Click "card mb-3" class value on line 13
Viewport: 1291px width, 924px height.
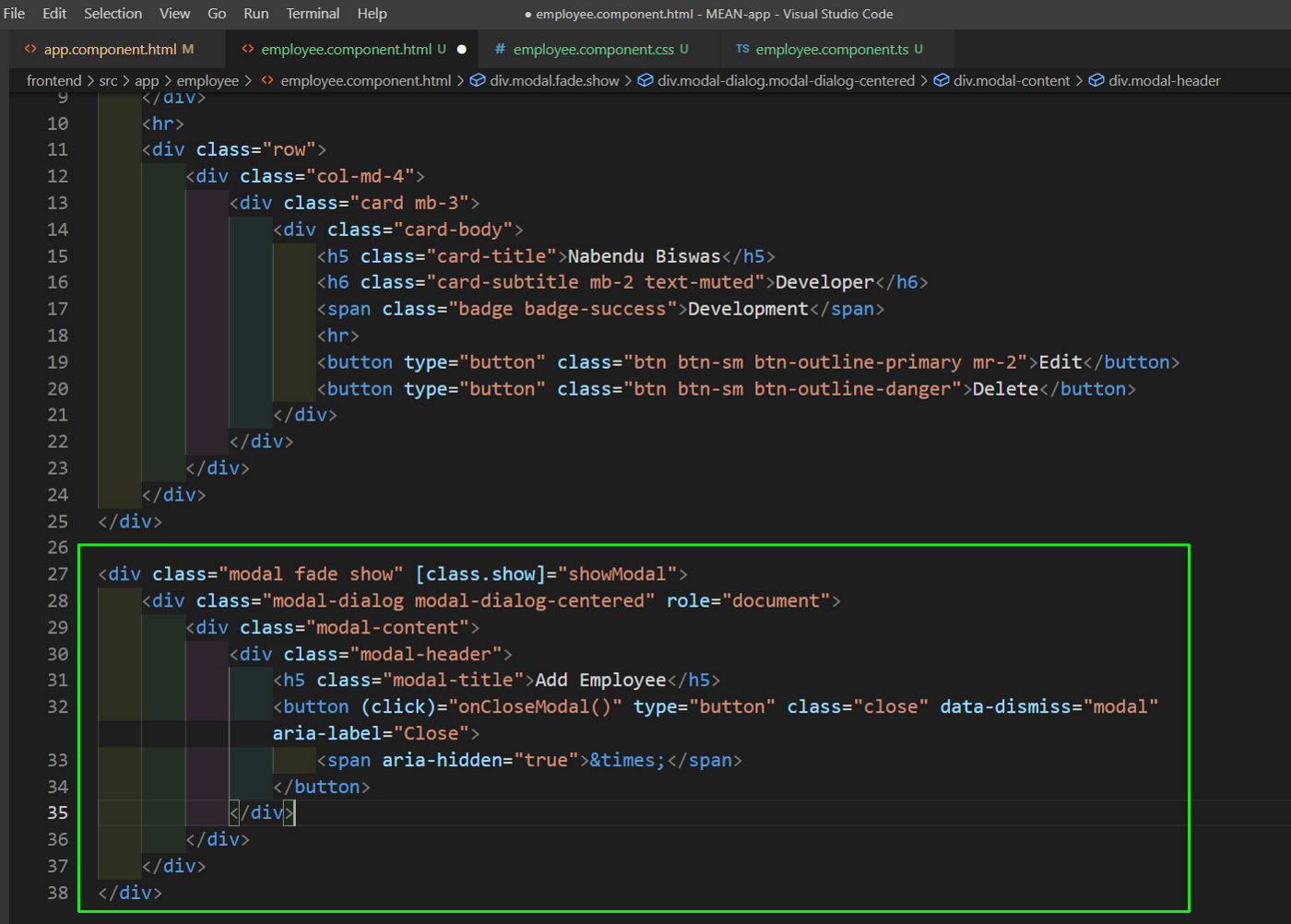pyautogui.click(x=409, y=203)
